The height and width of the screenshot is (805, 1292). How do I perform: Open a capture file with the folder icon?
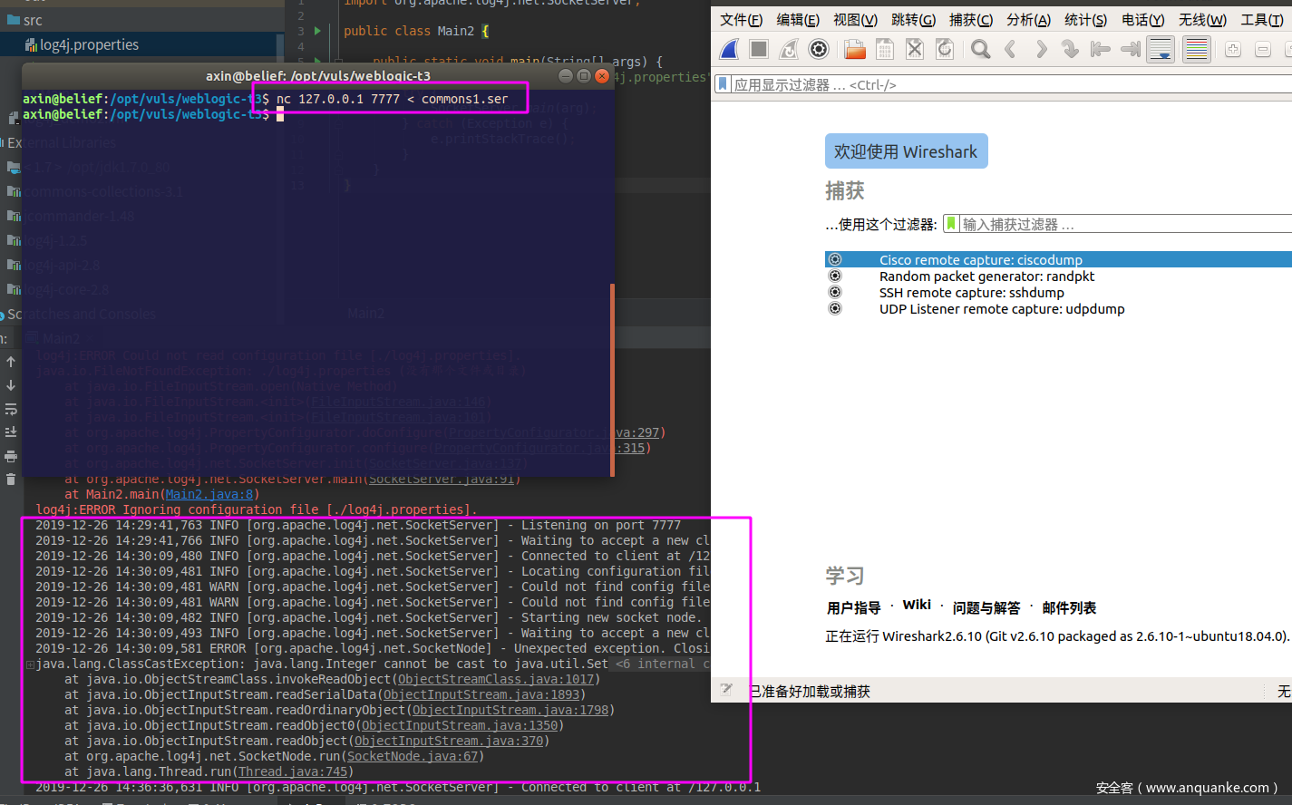854,49
